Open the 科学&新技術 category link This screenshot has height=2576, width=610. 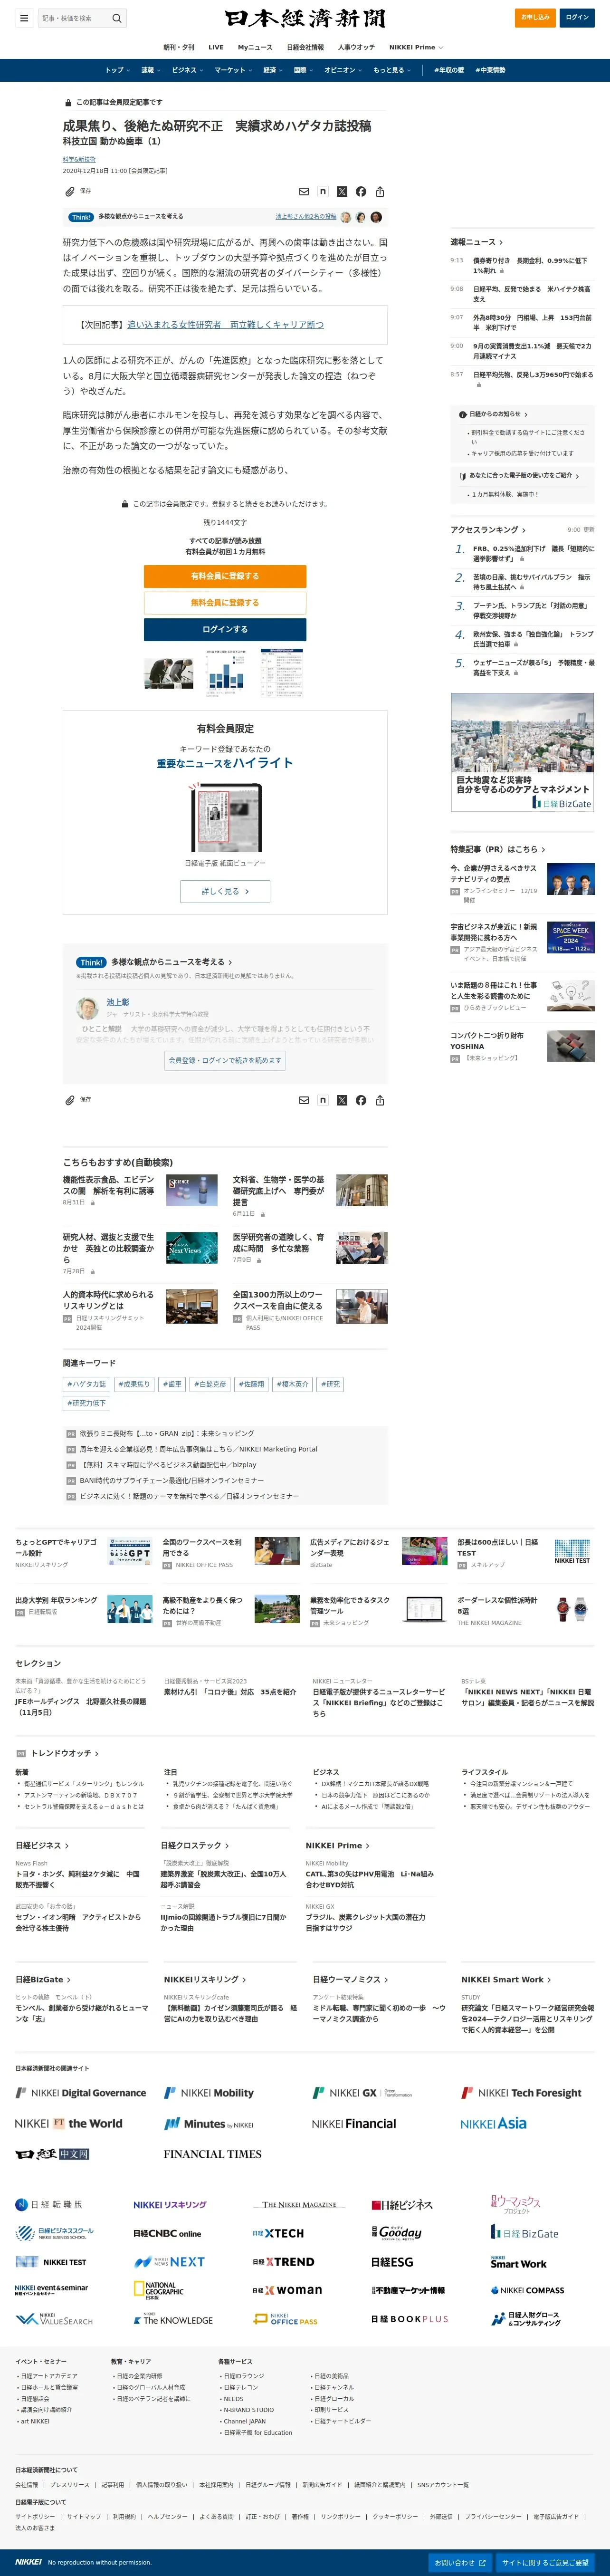pyautogui.click(x=79, y=159)
